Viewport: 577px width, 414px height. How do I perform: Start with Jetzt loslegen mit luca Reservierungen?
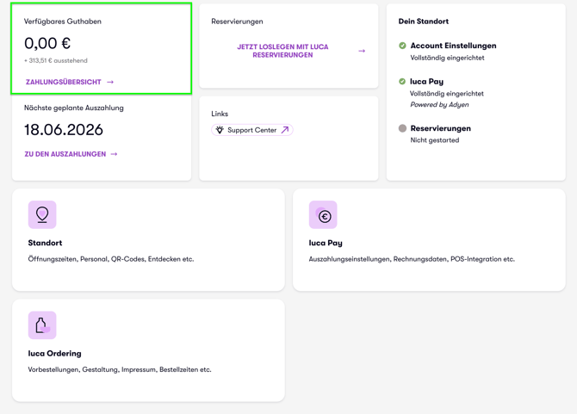282,51
